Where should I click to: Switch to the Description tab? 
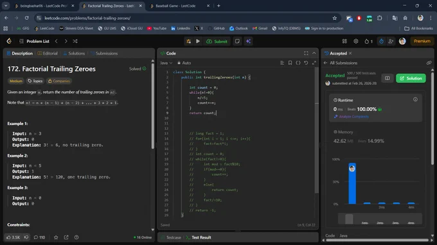(x=20, y=53)
